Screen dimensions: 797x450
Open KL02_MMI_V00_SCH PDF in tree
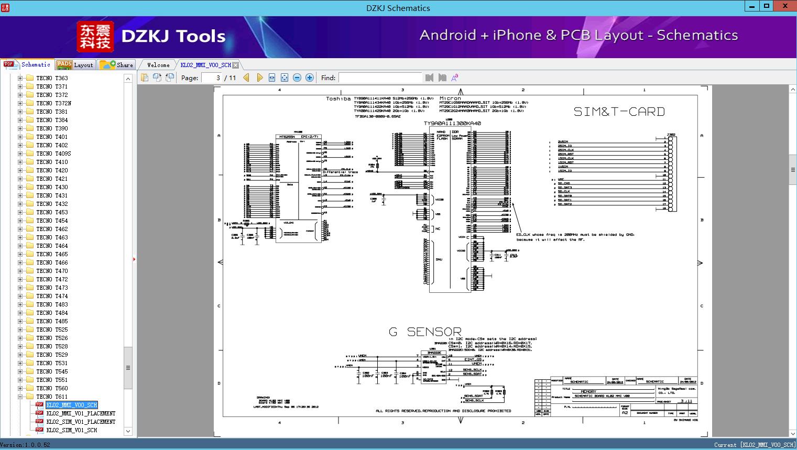coord(72,405)
